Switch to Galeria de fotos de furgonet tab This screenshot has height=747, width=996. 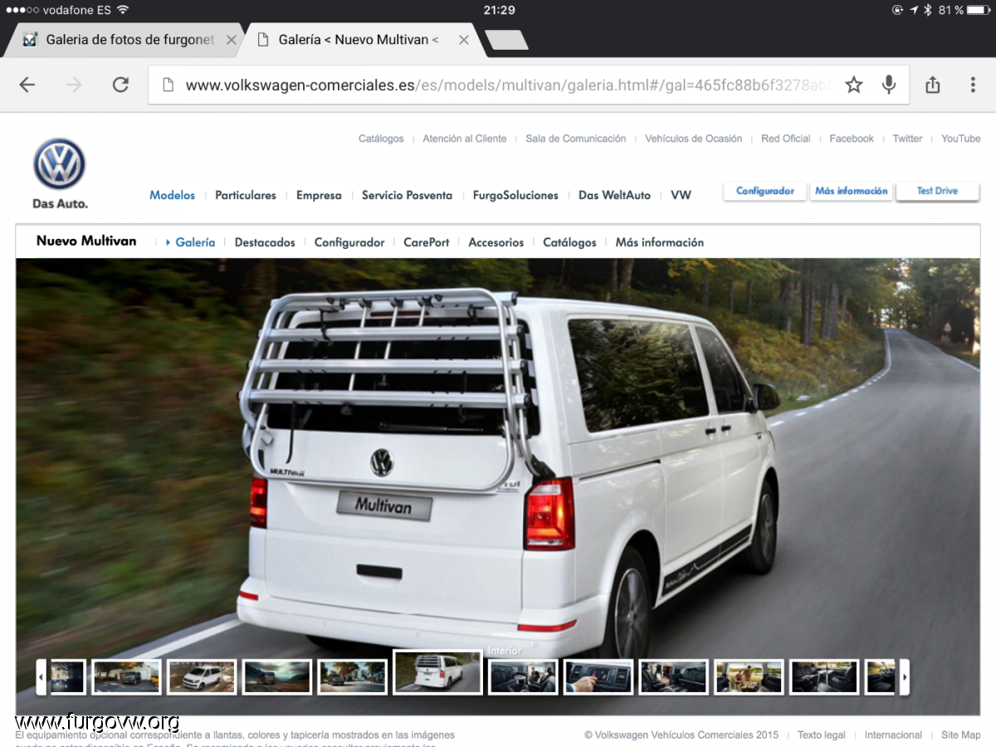[123, 40]
